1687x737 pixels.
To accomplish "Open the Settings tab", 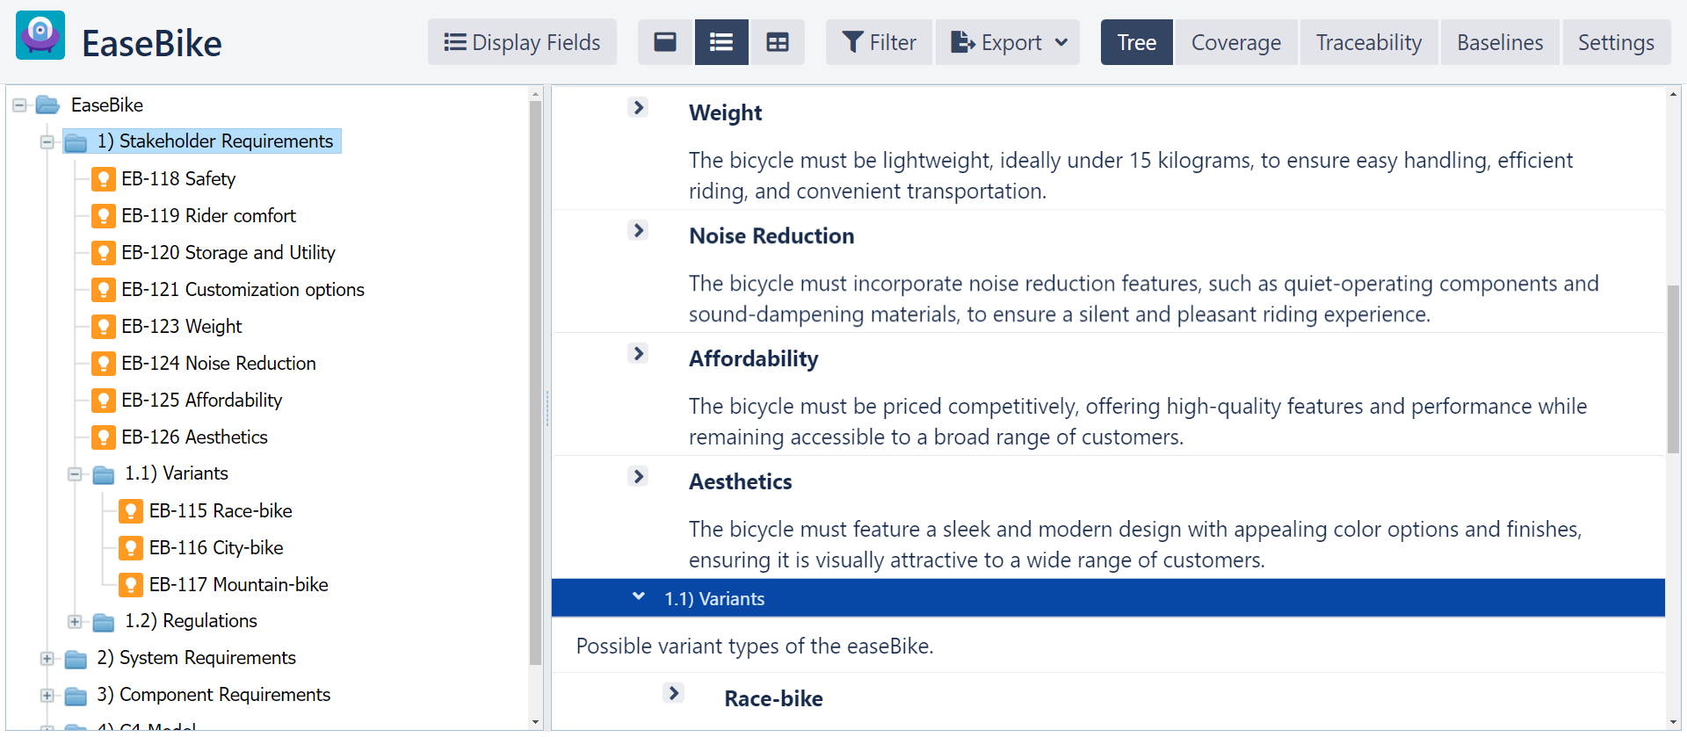I will [x=1616, y=42].
